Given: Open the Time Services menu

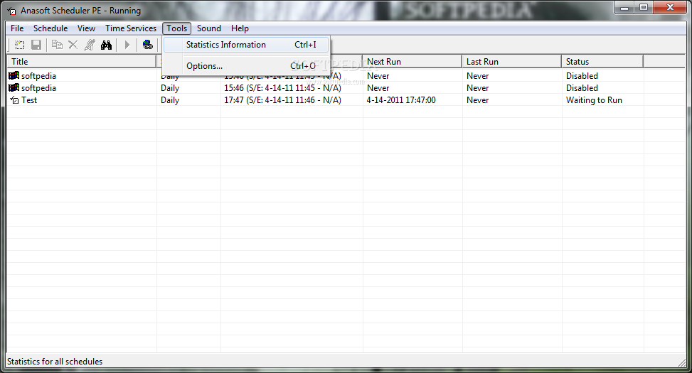Looking at the screenshot, I should click(x=131, y=28).
